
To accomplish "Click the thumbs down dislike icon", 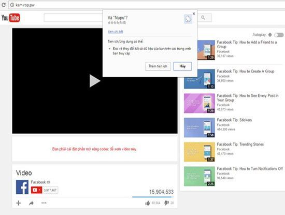I will (166, 203).
